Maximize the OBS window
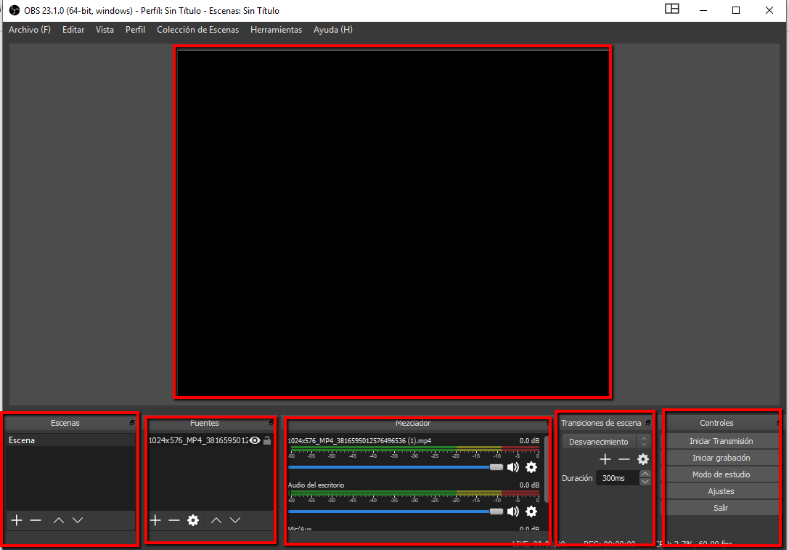 click(x=736, y=10)
